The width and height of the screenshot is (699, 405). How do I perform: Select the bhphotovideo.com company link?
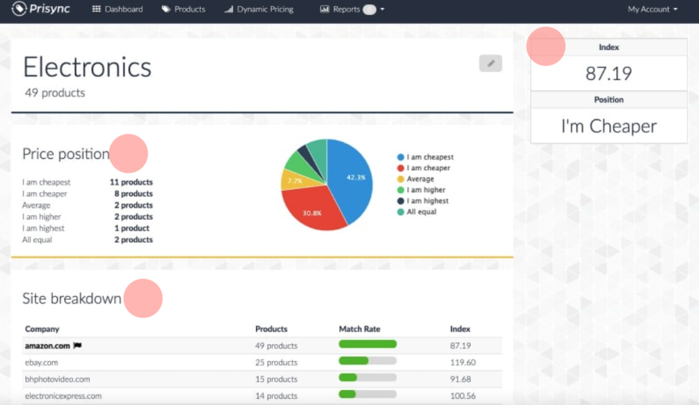(x=57, y=379)
